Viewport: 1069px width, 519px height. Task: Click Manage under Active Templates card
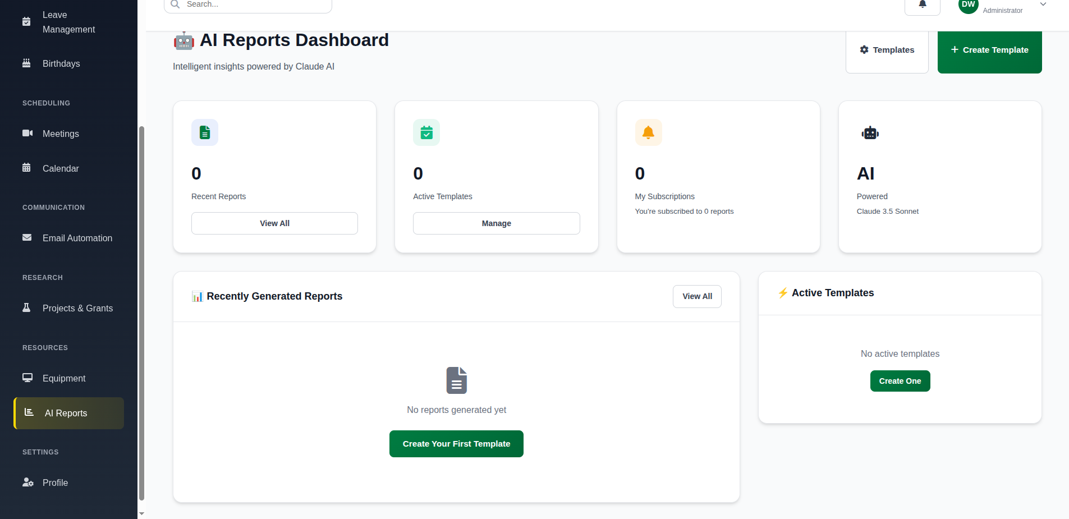coord(496,223)
